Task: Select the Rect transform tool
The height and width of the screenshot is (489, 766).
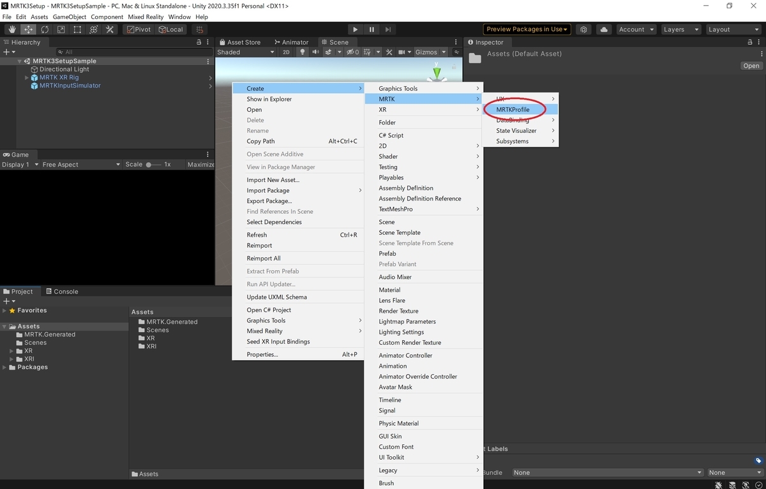Action: coord(77,29)
